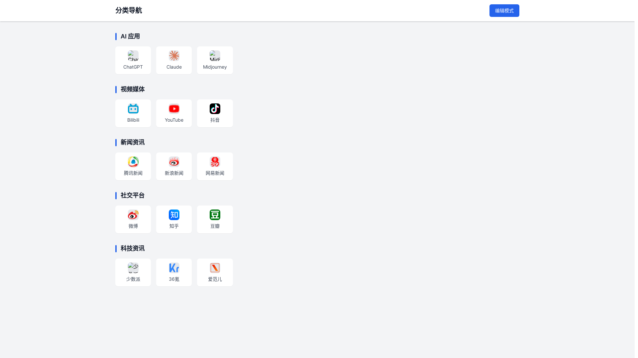Image resolution: width=638 pixels, height=358 pixels.
Task: Click the AI 应用 section heading
Action: (130, 36)
